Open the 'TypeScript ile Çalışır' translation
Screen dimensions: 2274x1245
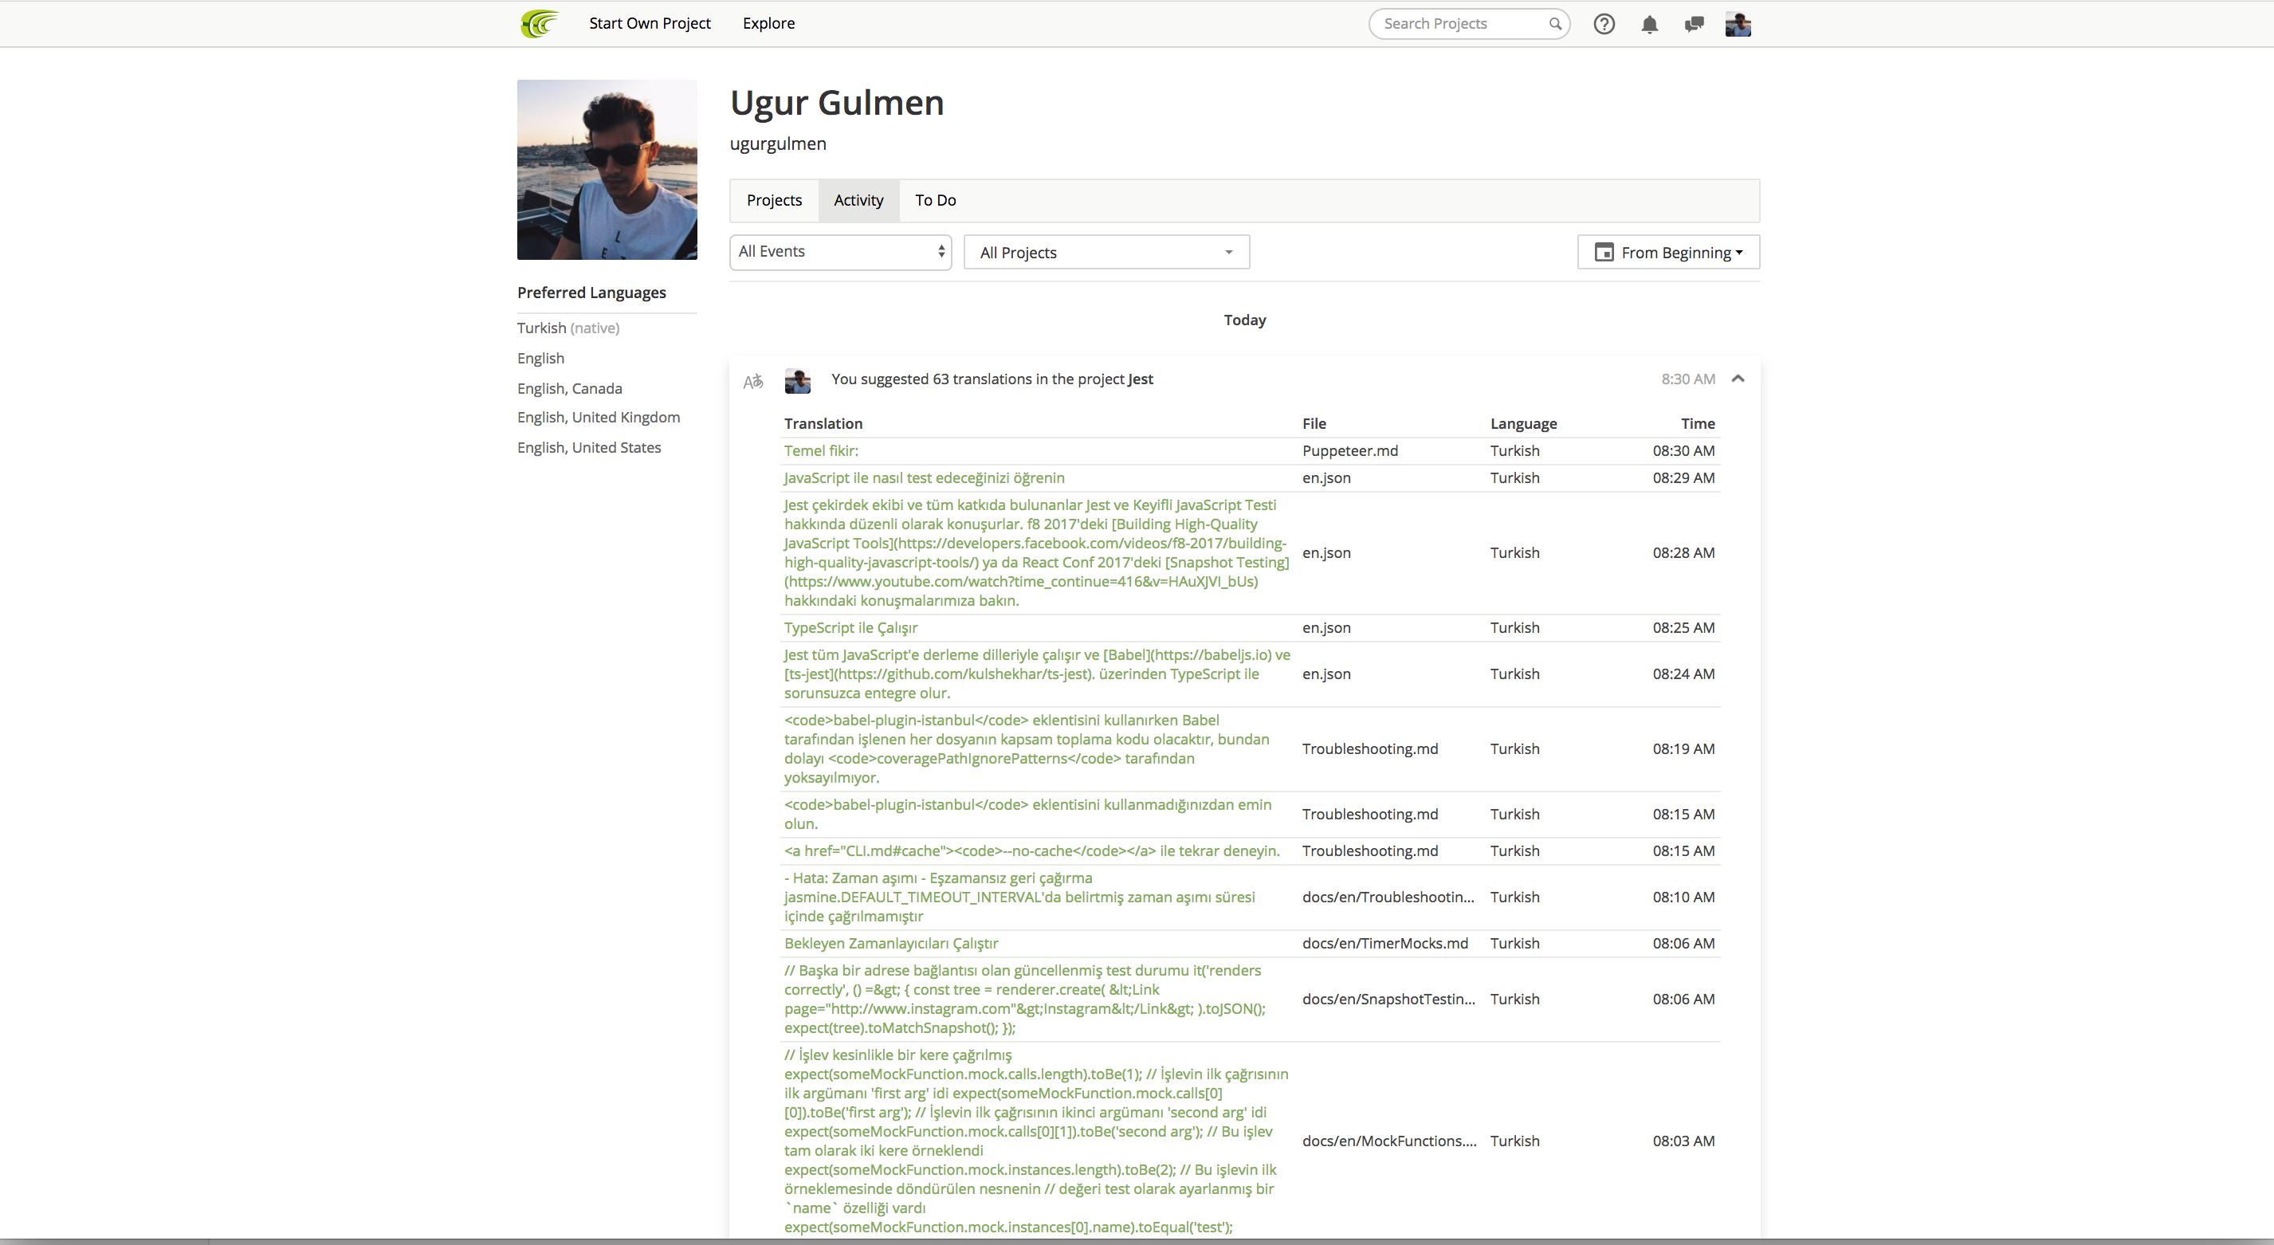point(851,628)
